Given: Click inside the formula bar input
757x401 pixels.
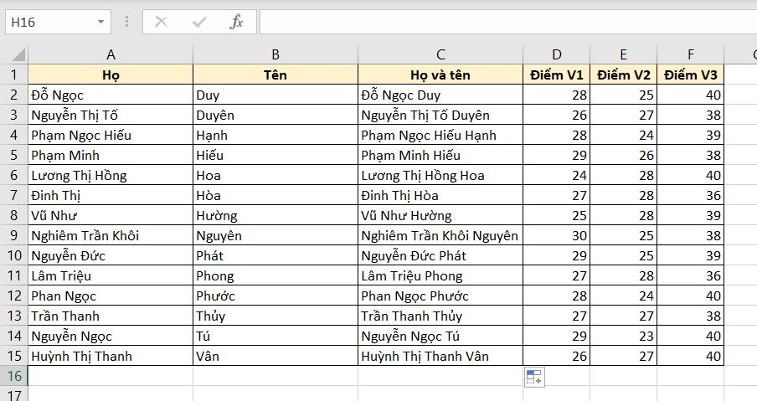Looking at the screenshot, I should 502,22.
